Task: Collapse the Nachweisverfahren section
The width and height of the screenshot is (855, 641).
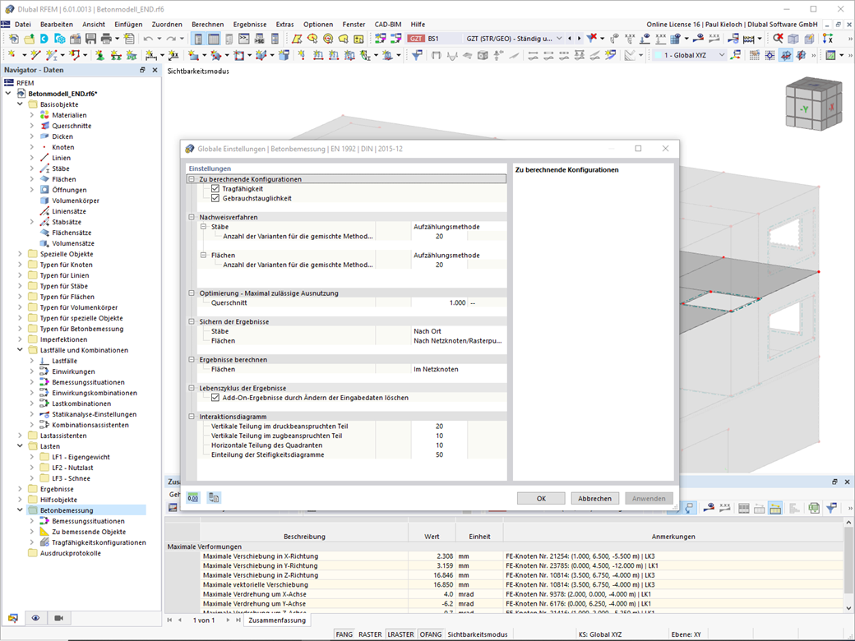Action: tap(192, 217)
